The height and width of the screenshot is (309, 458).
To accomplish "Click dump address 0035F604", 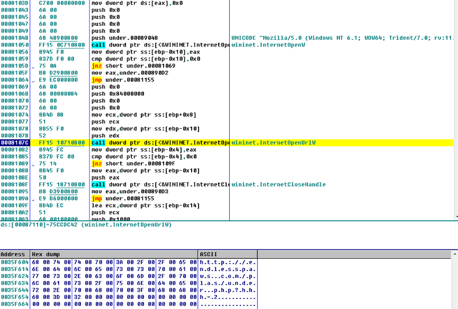I will coord(15,262).
